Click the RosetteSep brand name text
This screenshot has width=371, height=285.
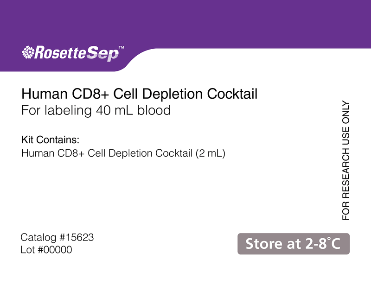click(x=77, y=53)
